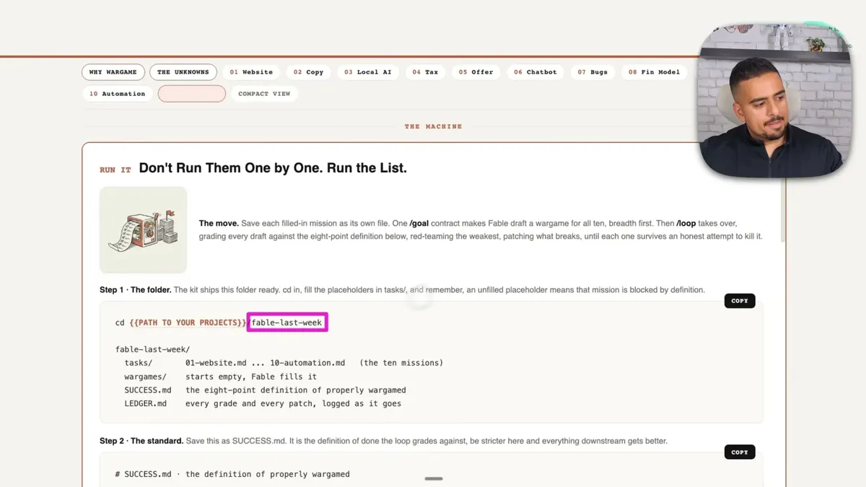Click the RUN IT label
The height and width of the screenshot is (487, 866).
click(x=115, y=170)
